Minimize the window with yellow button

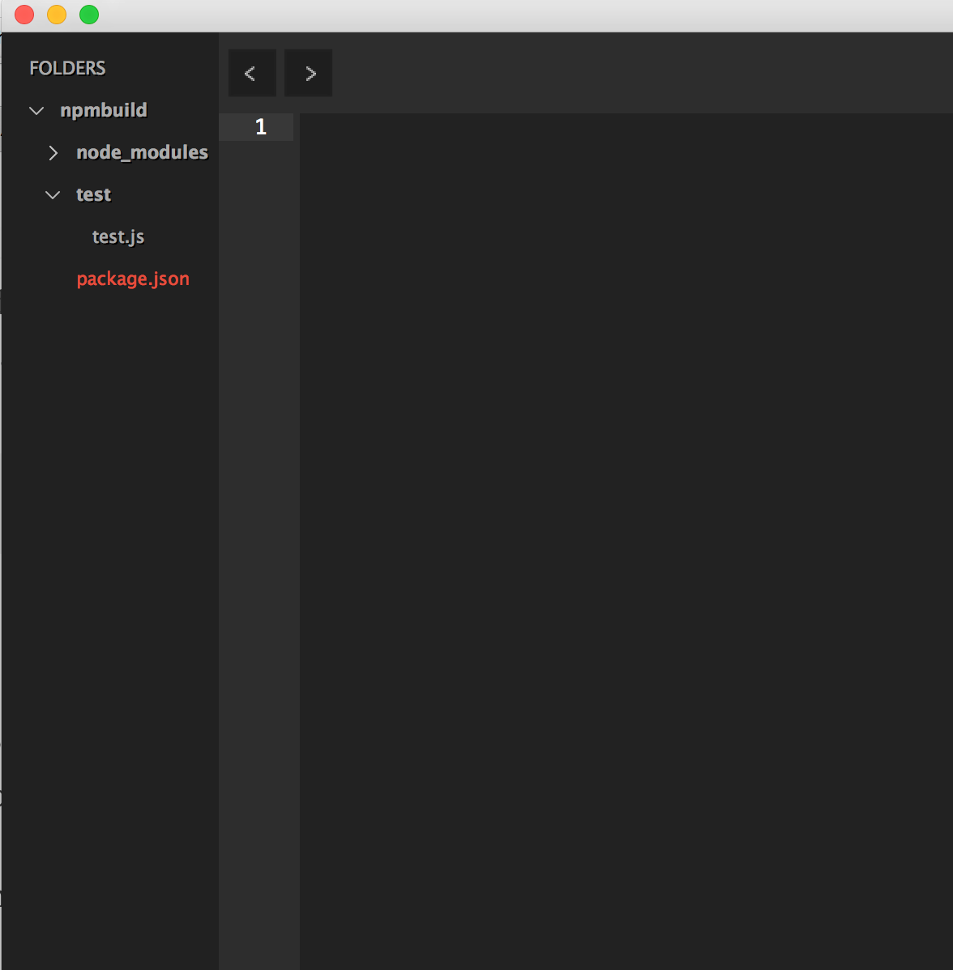[x=57, y=15]
